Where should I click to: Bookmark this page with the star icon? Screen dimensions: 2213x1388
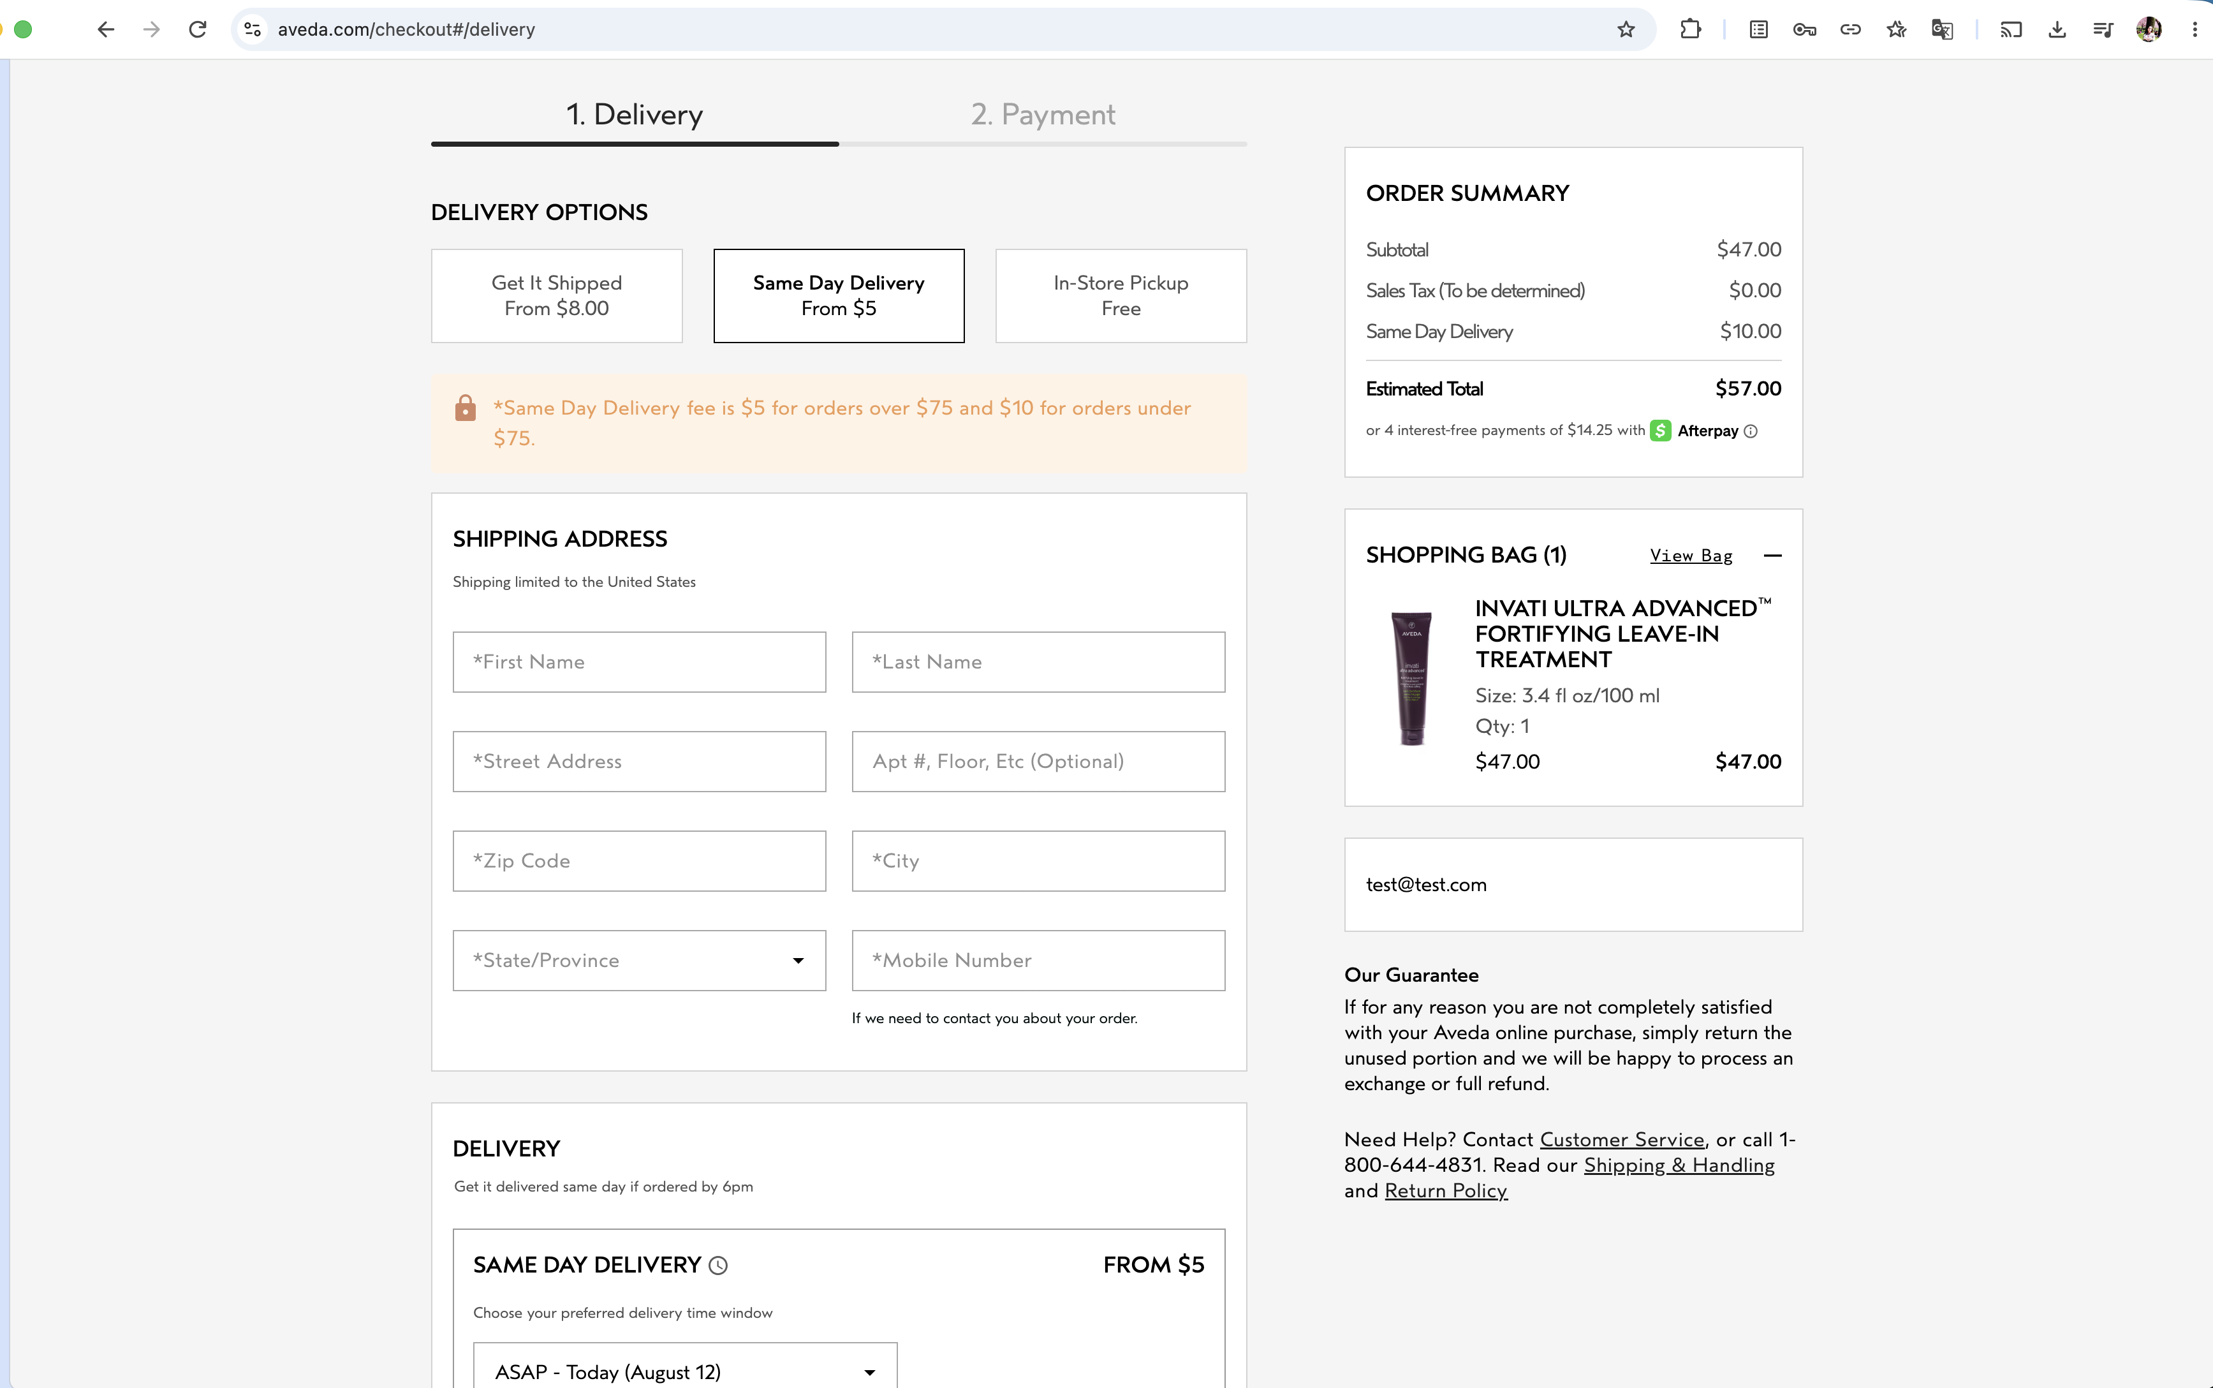pyautogui.click(x=1626, y=29)
